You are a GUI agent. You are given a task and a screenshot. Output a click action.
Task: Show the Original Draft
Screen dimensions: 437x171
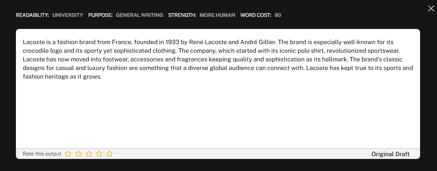(390, 154)
